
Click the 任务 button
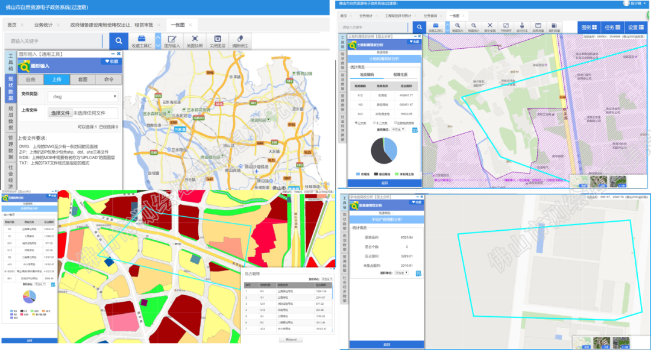coord(612,27)
